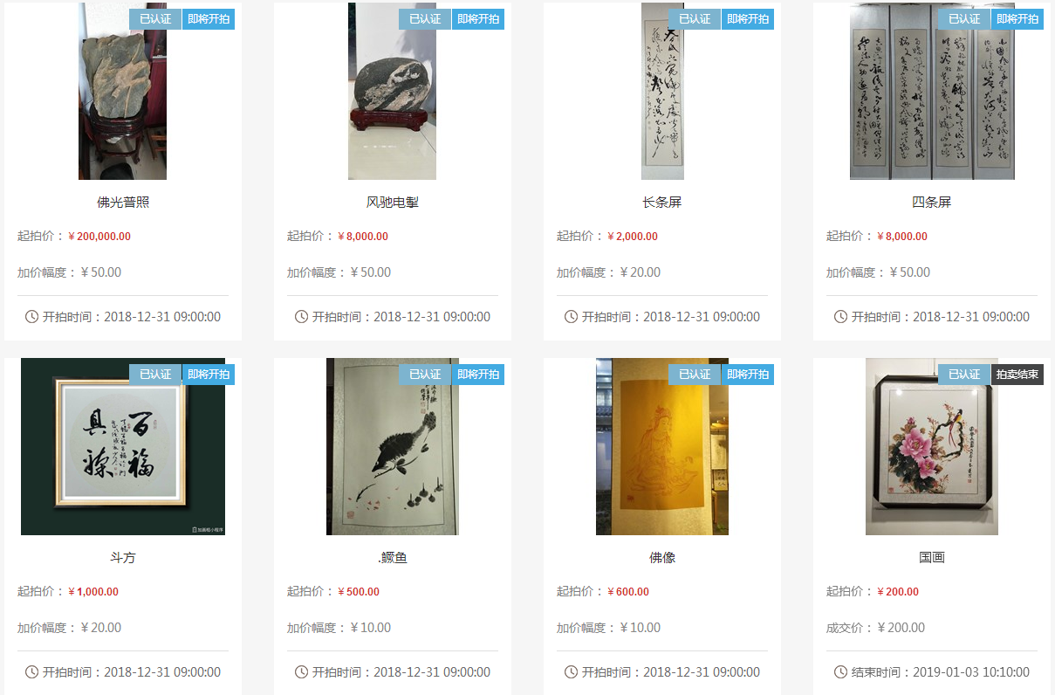Click the clock icon under 佛光普照
Viewport: 1055px width, 695px height.
click(x=31, y=317)
